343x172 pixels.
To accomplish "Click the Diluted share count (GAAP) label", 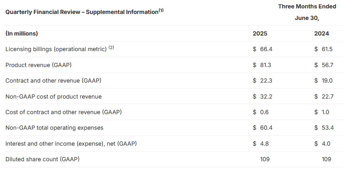I will (x=43, y=159).
